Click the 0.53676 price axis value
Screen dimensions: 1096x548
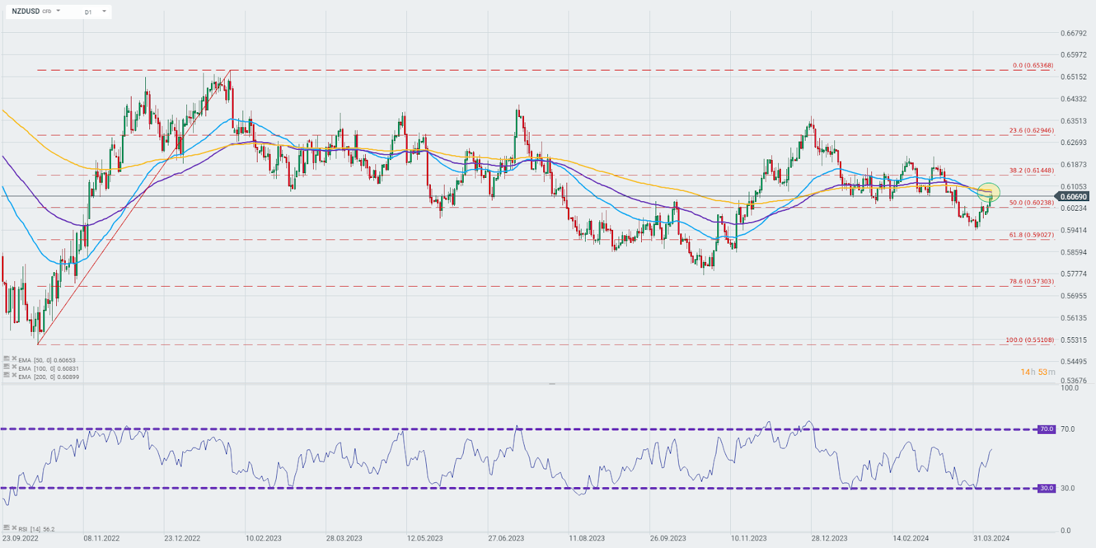coord(1073,380)
